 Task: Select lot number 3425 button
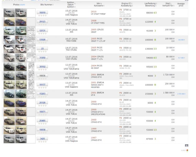42,139
